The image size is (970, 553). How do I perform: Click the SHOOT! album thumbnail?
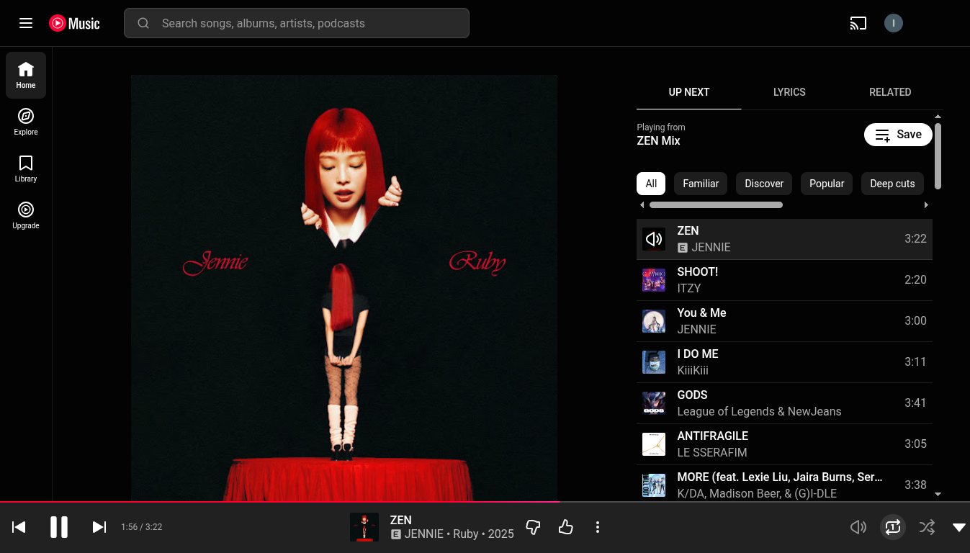[654, 280]
